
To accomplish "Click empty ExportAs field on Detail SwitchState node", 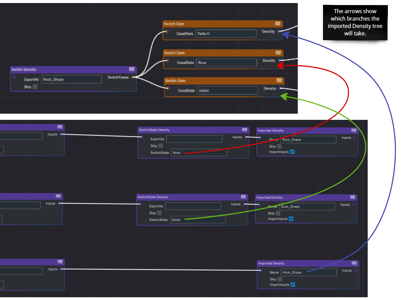I will [193, 206].
